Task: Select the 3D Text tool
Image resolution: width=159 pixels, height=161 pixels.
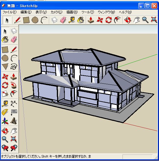Action: pyautogui.click(x=14, y=121)
